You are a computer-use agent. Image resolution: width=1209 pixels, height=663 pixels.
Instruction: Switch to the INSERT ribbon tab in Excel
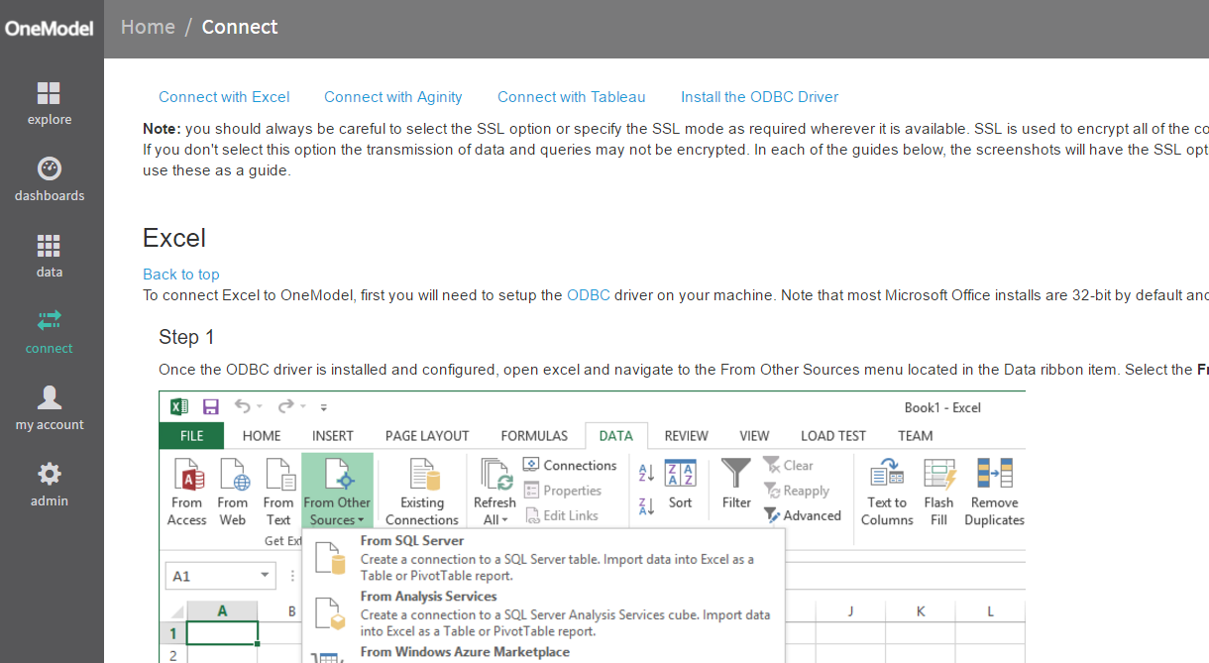tap(333, 436)
